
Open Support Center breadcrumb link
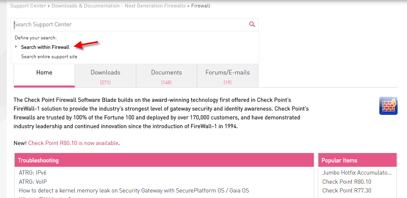(28, 6)
